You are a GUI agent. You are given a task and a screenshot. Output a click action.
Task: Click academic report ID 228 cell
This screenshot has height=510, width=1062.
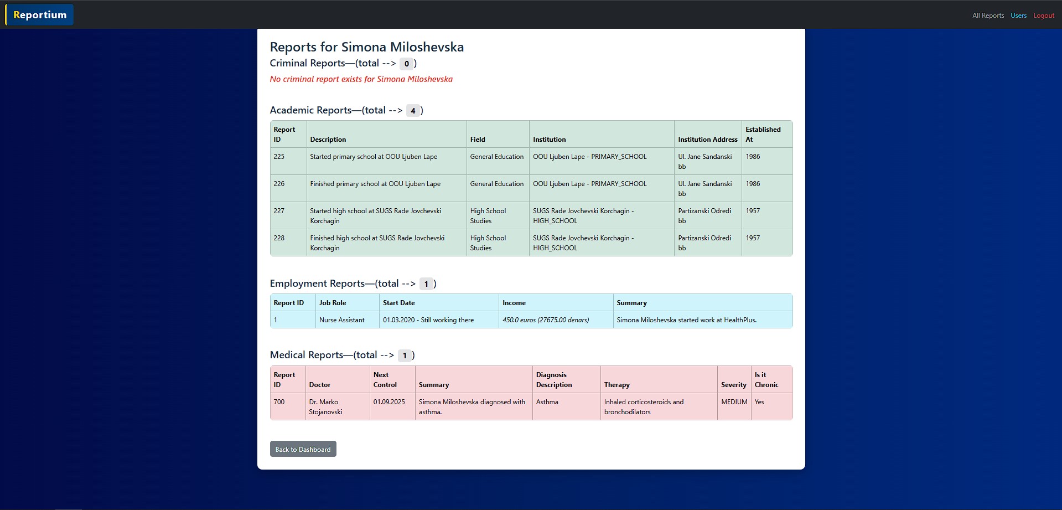pyautogui.click(x=288, y=243)
